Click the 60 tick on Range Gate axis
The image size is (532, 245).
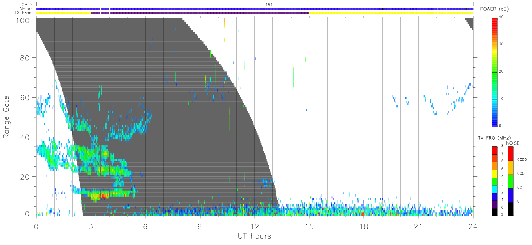point(25,98)
